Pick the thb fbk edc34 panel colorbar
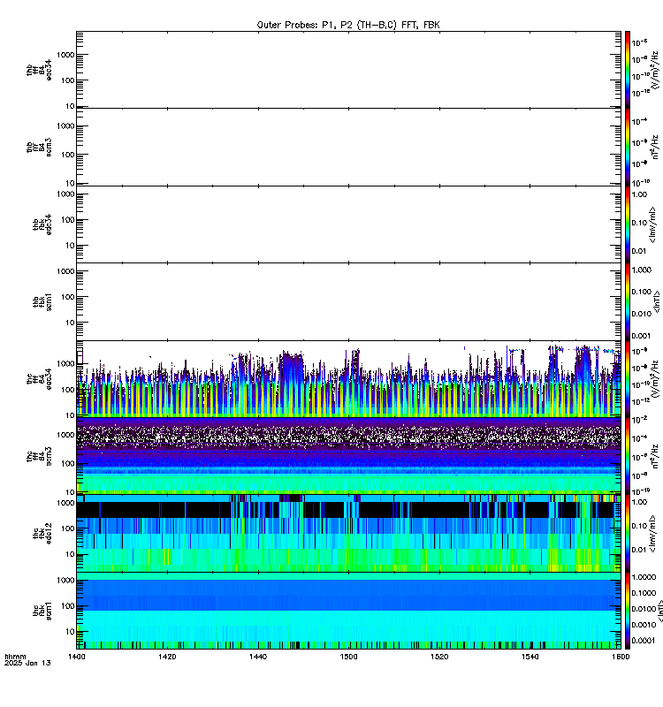 click(628, 224)
